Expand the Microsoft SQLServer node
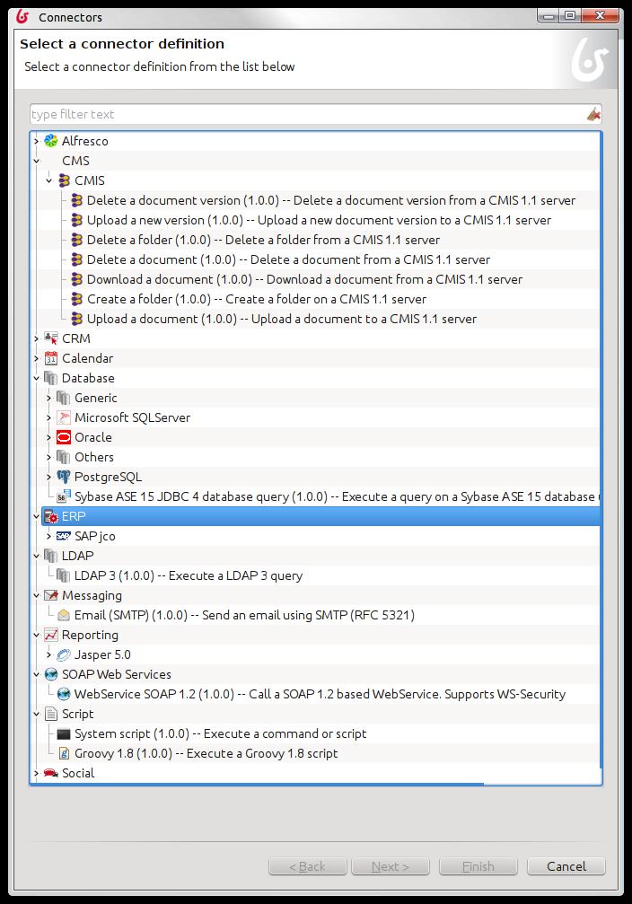 [49, 417]
